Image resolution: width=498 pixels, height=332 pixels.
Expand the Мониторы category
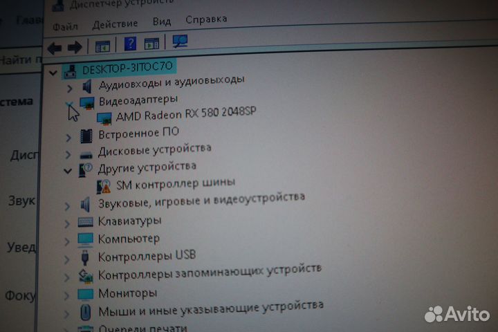(66, 296)
